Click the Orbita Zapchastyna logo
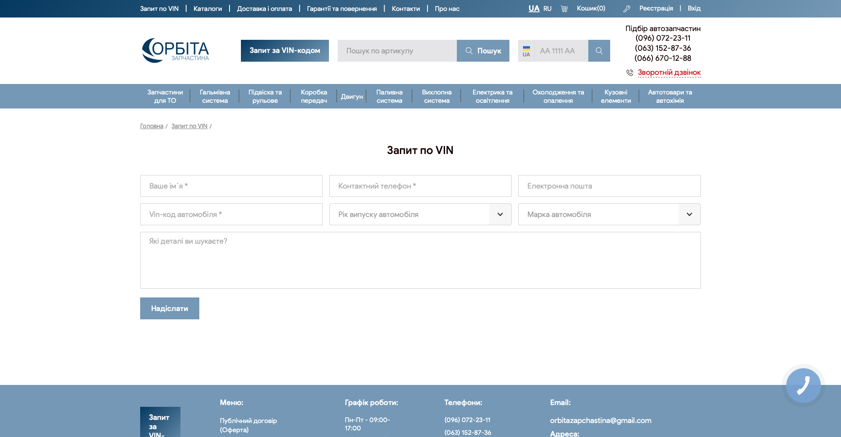The width and height of the screenshot is (841, 437). [175, 50]
